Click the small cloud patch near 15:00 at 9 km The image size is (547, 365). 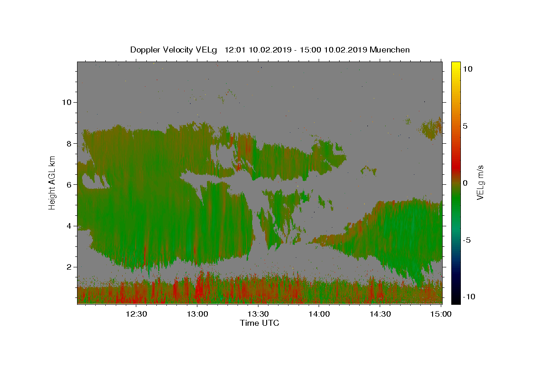click(x=431, y=129)
